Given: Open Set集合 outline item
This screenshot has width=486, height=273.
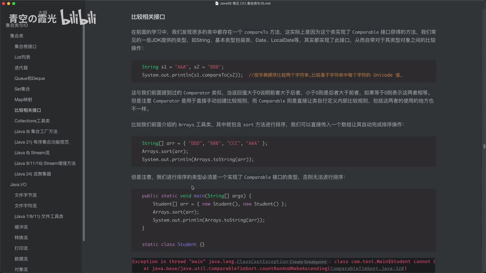Looking at the screenshot, I should [x=22, y=89].
